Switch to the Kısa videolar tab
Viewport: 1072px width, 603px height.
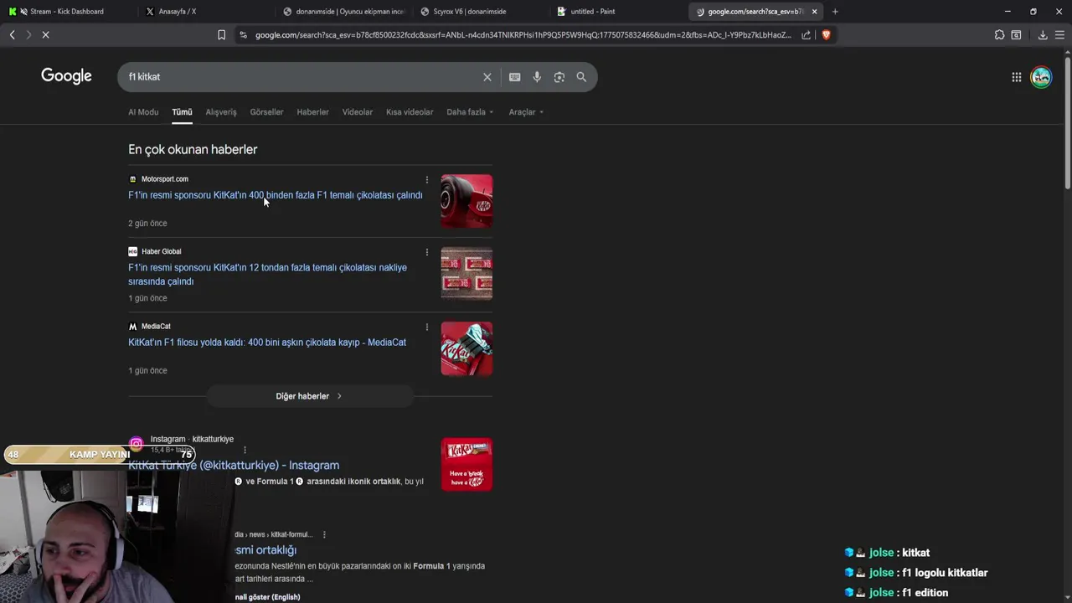[410, 112]
